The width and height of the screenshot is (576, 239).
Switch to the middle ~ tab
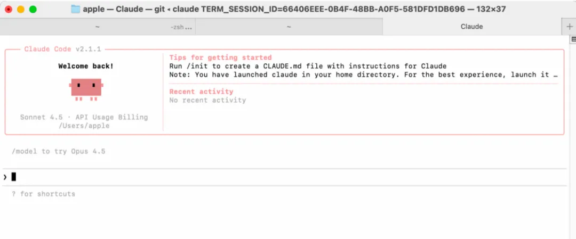(x=289, y=27)
